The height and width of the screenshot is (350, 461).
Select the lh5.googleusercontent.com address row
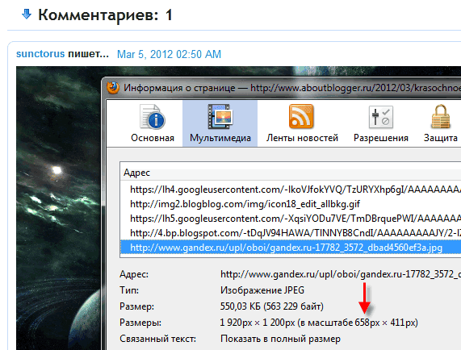point(291,219)
